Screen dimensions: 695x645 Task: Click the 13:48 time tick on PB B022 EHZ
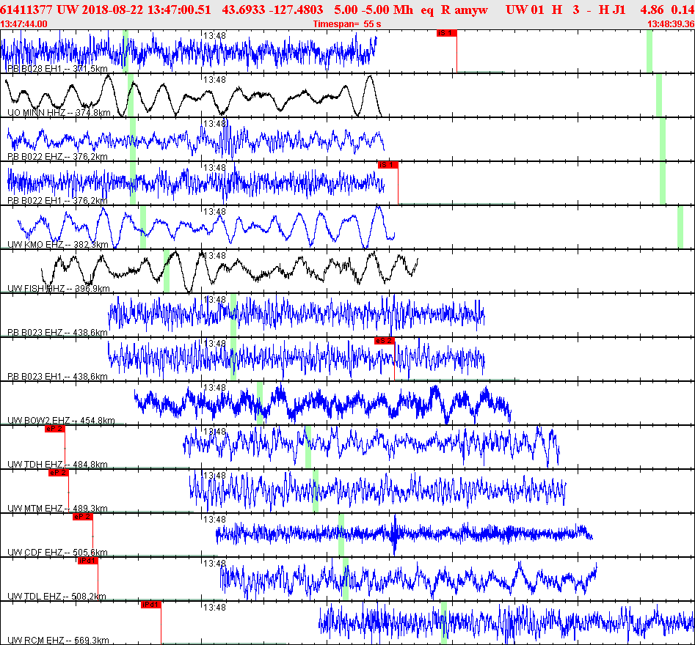[214, 124]
